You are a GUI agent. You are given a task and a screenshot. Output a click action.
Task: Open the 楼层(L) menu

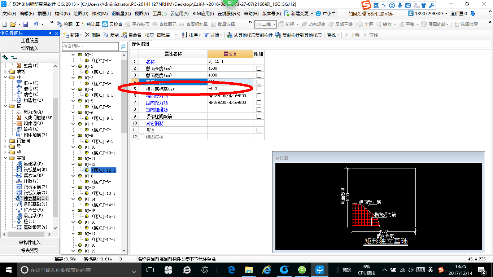pyautogui.click(x=44, y=14)
